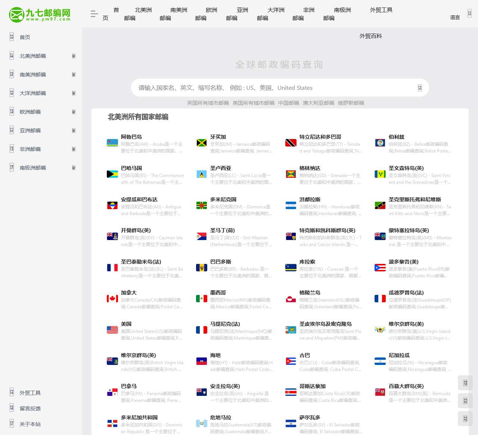The width and height of the screenshot is (478, 435).
Task: Expand the 亚洲邮编 sidebar submenu arrow
Action: coord(74,130)
